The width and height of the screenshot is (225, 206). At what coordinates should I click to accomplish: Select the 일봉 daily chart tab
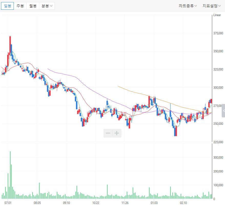(x=7, y=6)
